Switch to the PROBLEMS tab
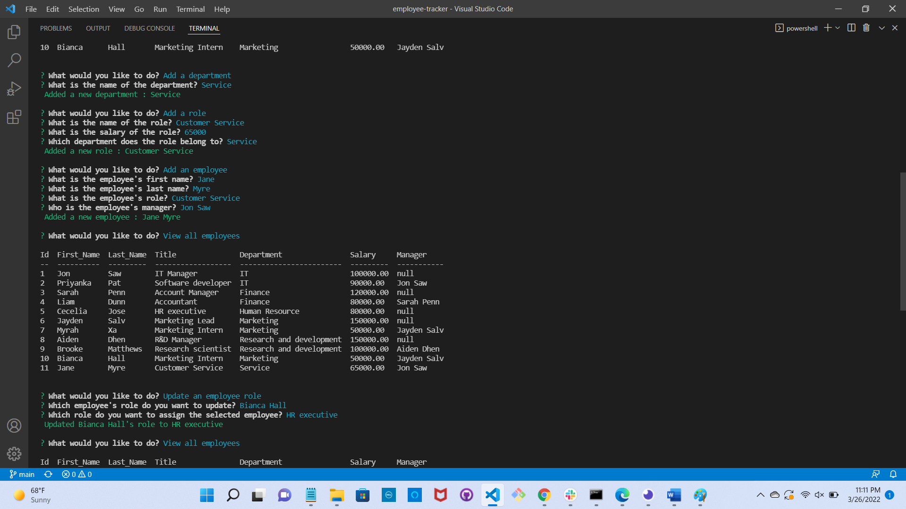The width and height of the screenshot is (906, 509). (56, 28)
